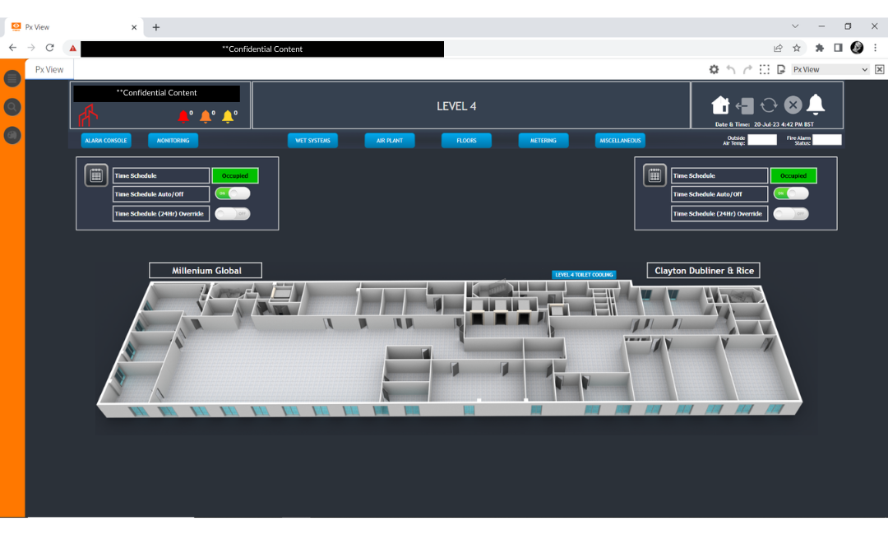Open the ALARM CONSOLE button
The image size is (888, 535).
click(x=105, y=140)
